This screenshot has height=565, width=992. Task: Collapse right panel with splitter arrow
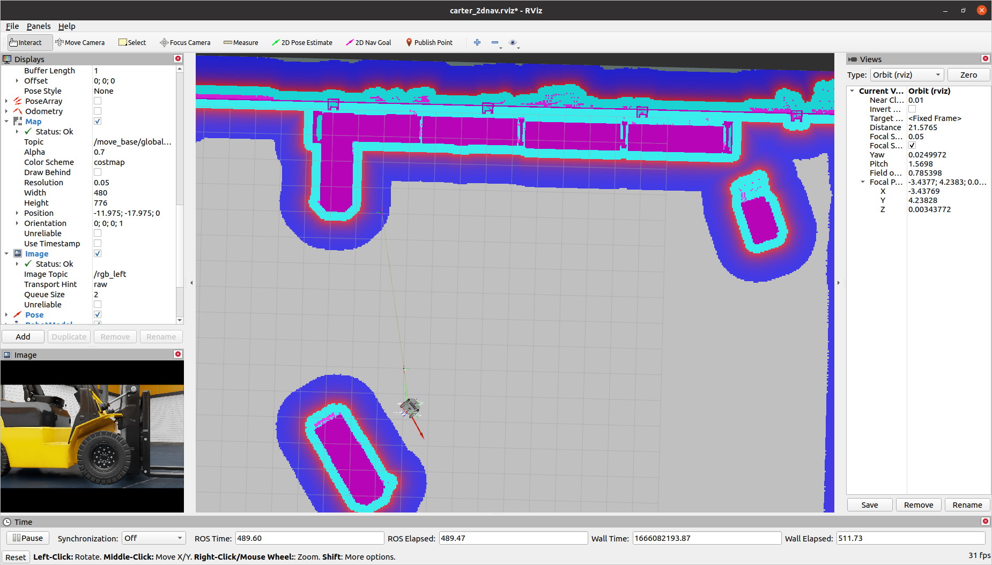tap(839, 283)
